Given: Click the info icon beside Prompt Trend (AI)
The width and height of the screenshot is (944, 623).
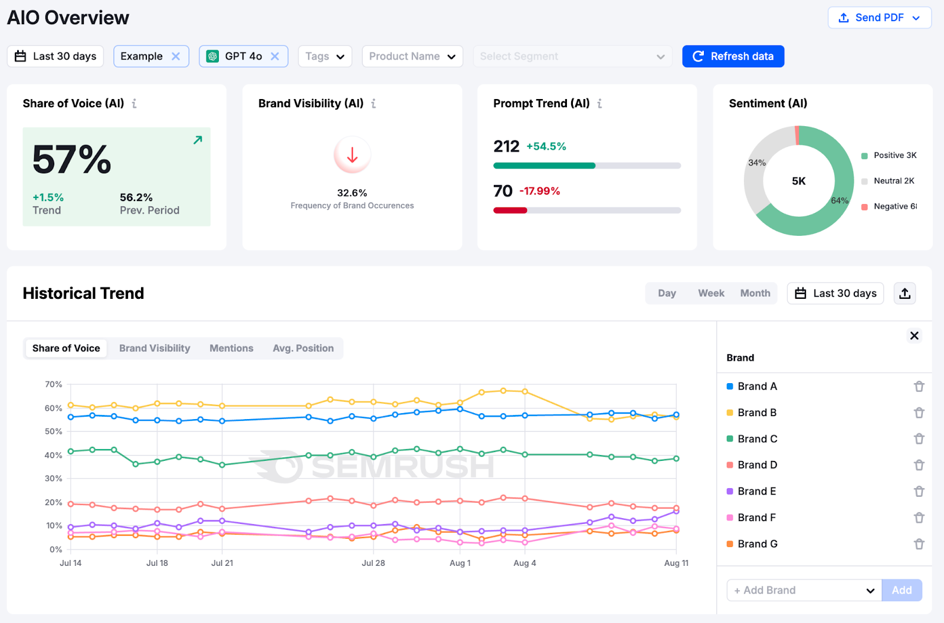Looking at the screenshot, I should pos(600,103).
